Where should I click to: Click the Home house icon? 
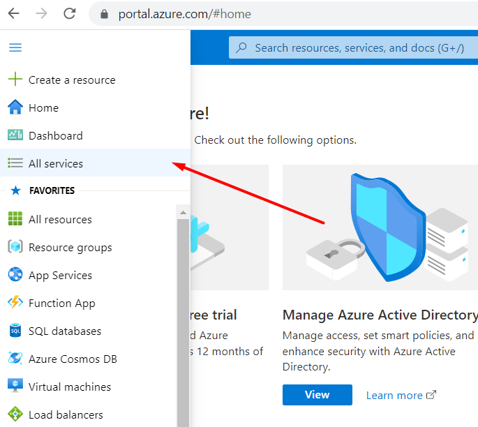(x=15, y=107)
